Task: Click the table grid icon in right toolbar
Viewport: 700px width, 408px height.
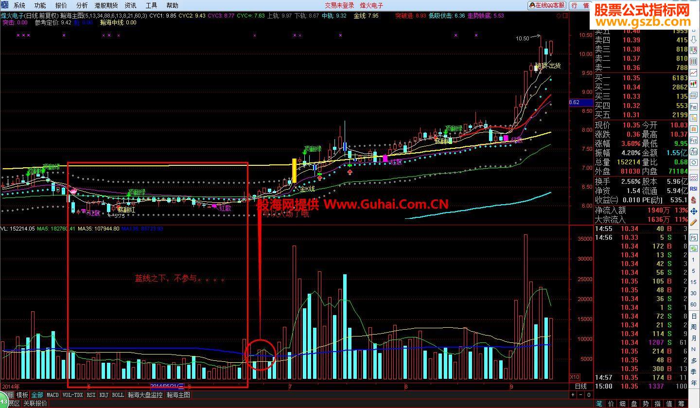Action: coord(694,62)
